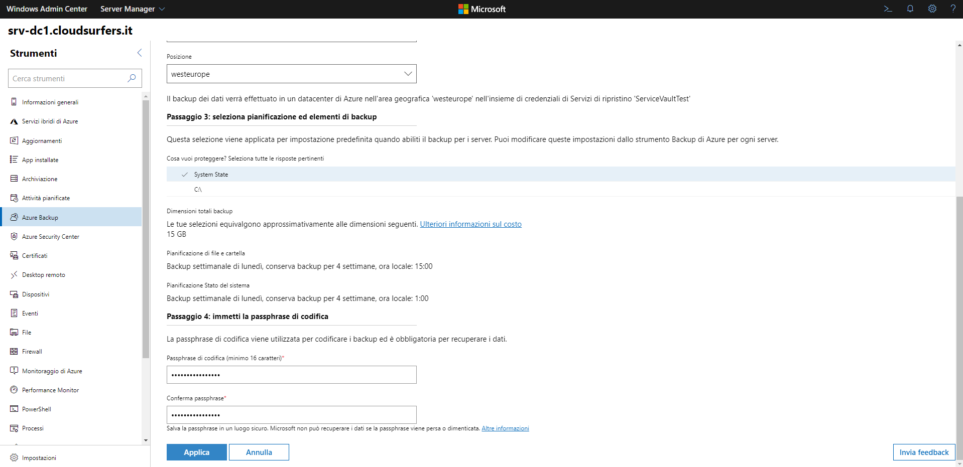Click the Firewall icon
The width and height of the screenshot is (963, 467).
[14, 352]
